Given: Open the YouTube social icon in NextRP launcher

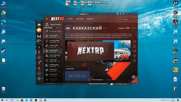Looking at the screenshot, I should pyautogui.click(x=135, y=51).
